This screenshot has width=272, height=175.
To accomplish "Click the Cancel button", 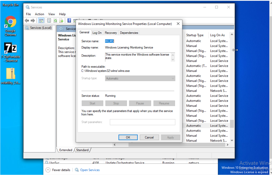I will pyautogui.click(x=149, y=137).
